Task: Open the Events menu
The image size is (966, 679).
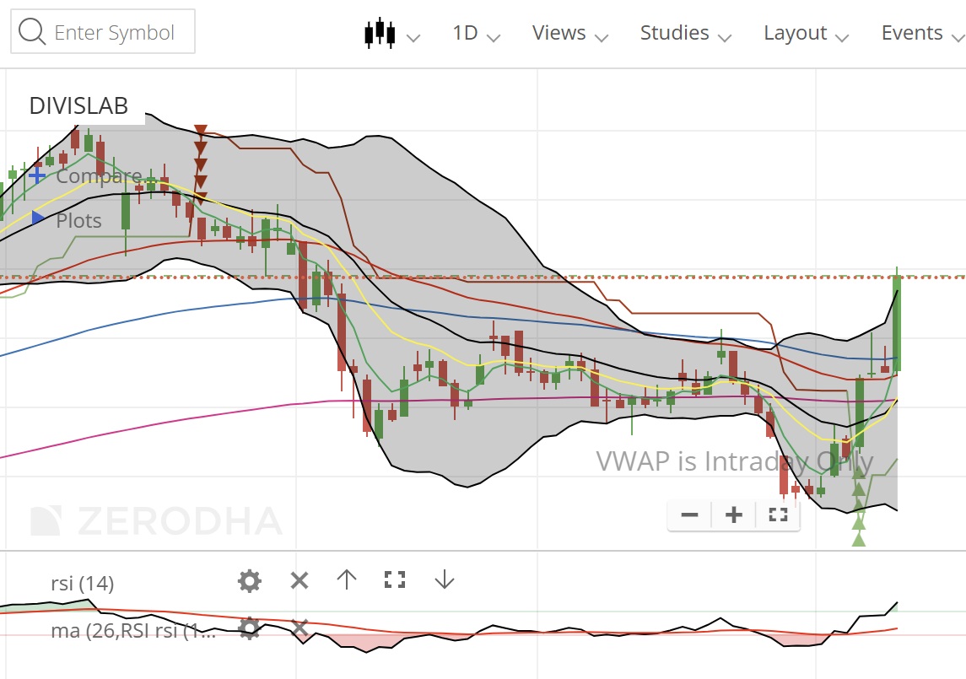Action: click(923, 33)
